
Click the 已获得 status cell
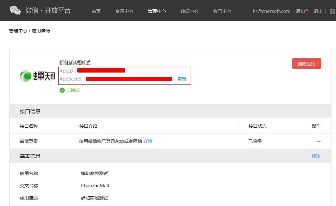coord(255,141)
